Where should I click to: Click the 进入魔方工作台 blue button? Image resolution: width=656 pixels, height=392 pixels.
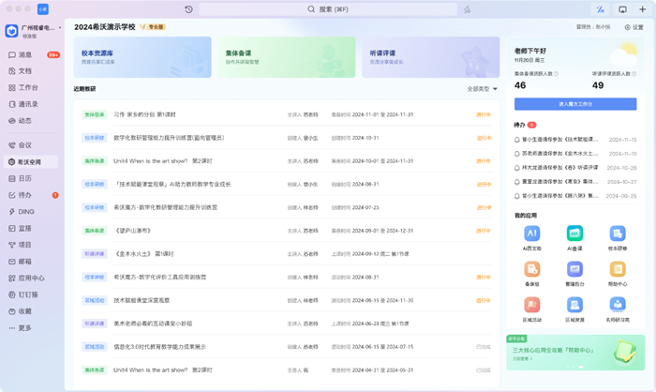pos(574,104)
